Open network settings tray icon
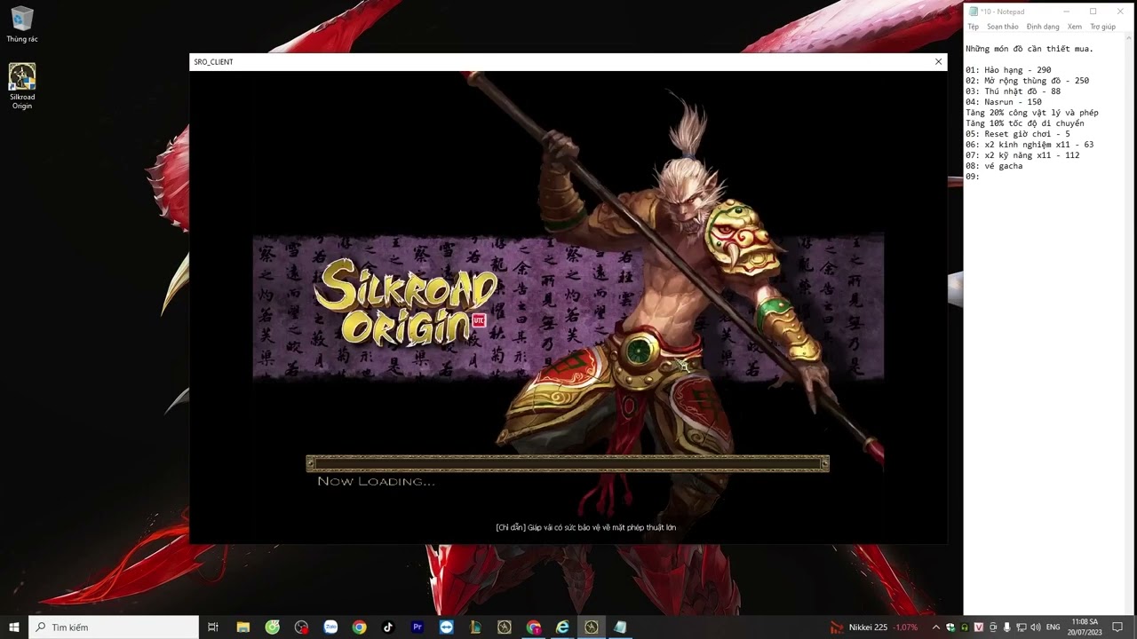 [1022, 627]
